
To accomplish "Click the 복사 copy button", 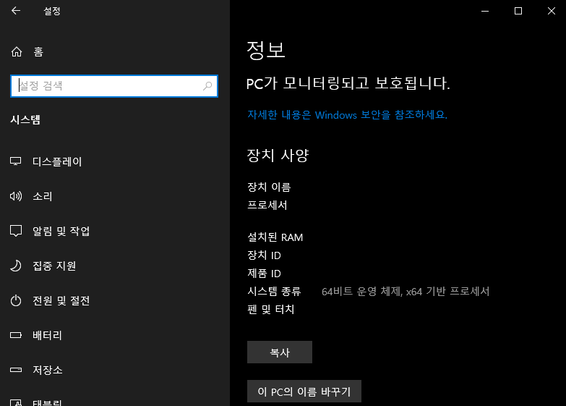I will [x=280, y=352].
